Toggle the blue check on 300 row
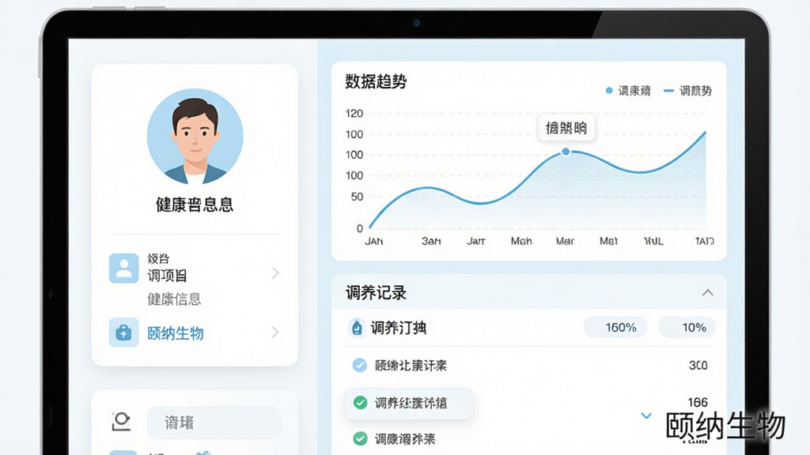Viewport: 810px width, 455px height. click(360, 365)
